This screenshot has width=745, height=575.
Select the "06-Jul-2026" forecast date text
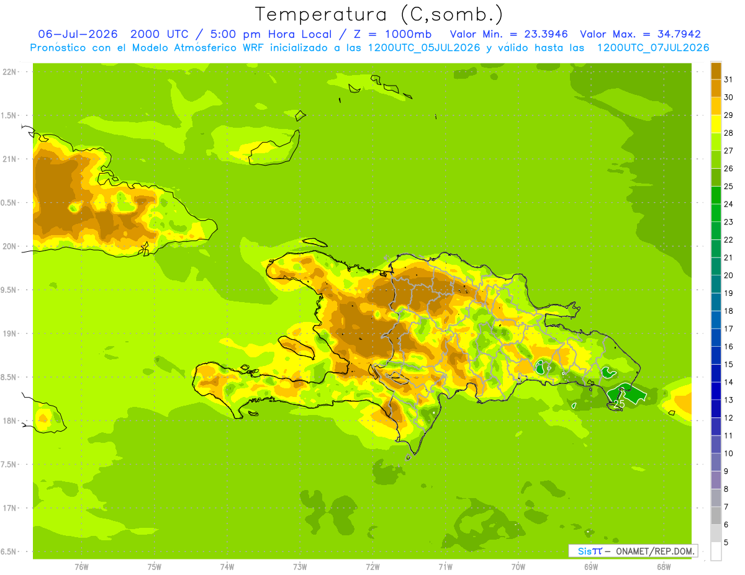click(x=78, y=34)
